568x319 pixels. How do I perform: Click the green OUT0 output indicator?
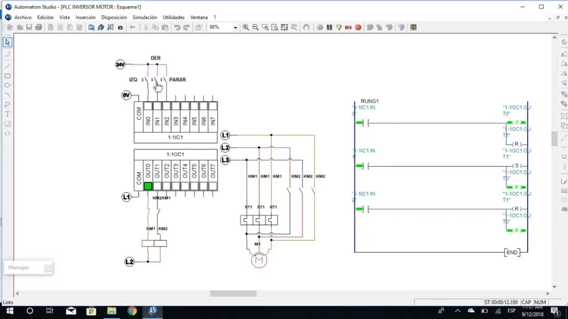tap(148, 186)
